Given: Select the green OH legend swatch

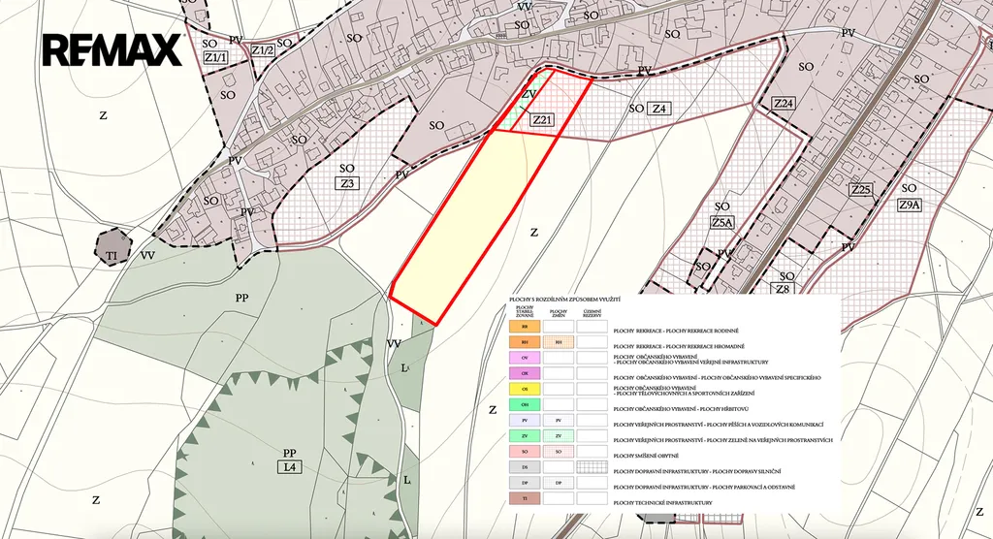Looking at the screenshot, I should click(524, 404).
